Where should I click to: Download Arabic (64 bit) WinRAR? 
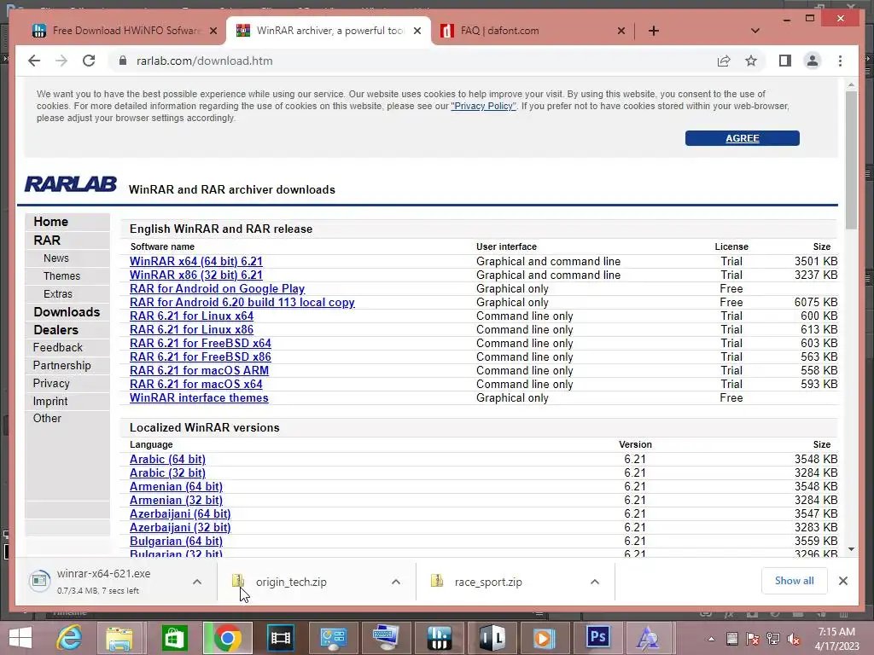168,459
